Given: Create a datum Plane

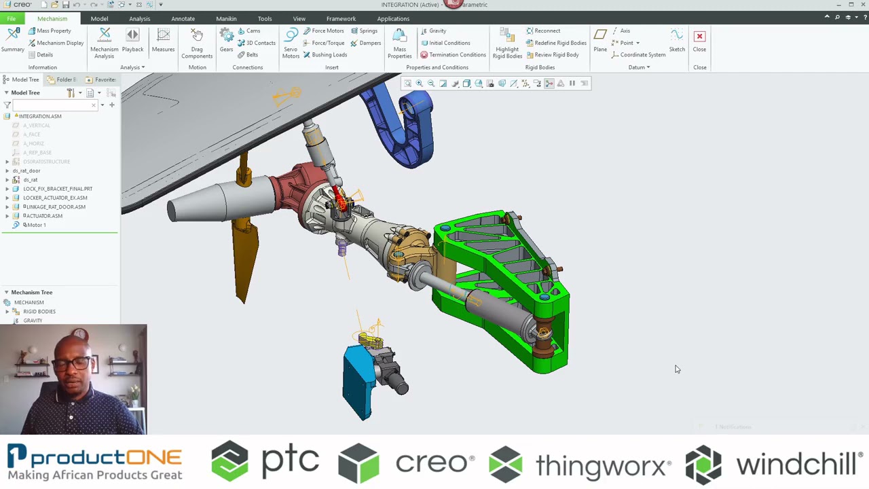Looking at the screenshot, I should [x=600, y=41].
